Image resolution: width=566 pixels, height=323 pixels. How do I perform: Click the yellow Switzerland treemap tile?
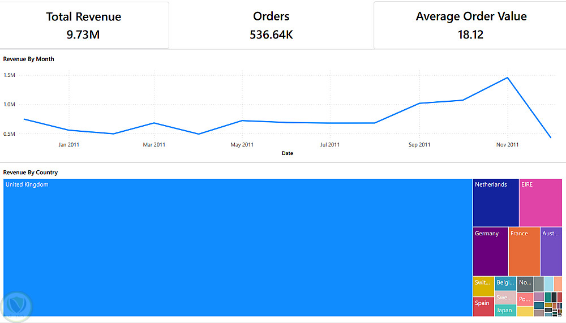(x=483, y=286)
